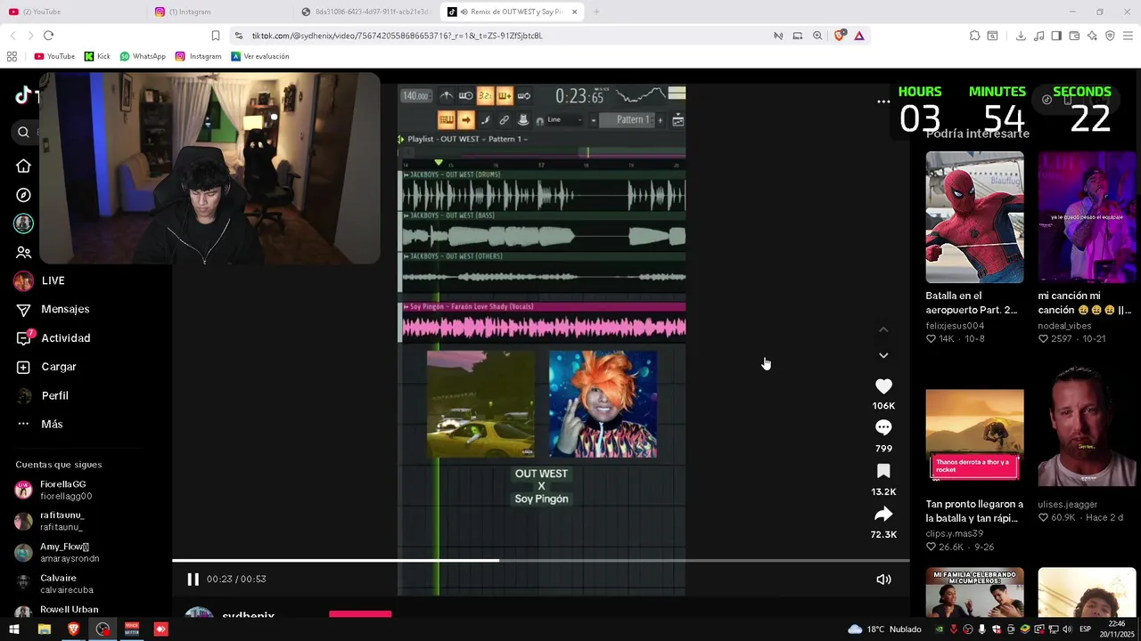The height and width of the screenshot is (641, 1141).
Task: Open YouTube bookmark
Action: point(54,56)
